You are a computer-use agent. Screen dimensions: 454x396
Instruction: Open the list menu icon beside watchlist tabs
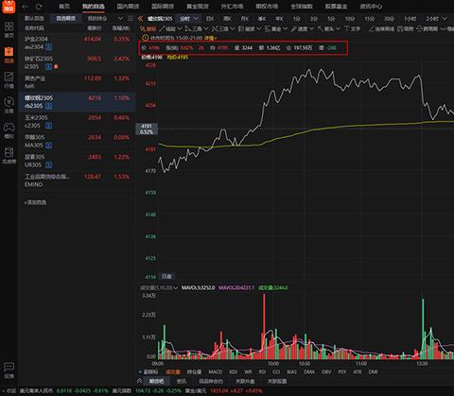click(x=131, y=18)
